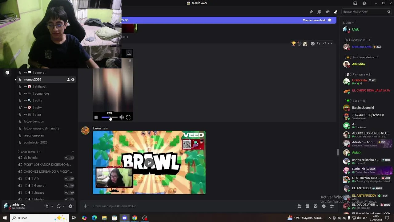
Task: React with the dog emoji
Action: pyautogui.click(x=305, y=43)
